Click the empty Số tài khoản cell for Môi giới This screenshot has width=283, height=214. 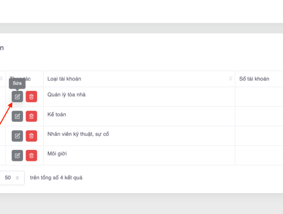click(259, 155)
